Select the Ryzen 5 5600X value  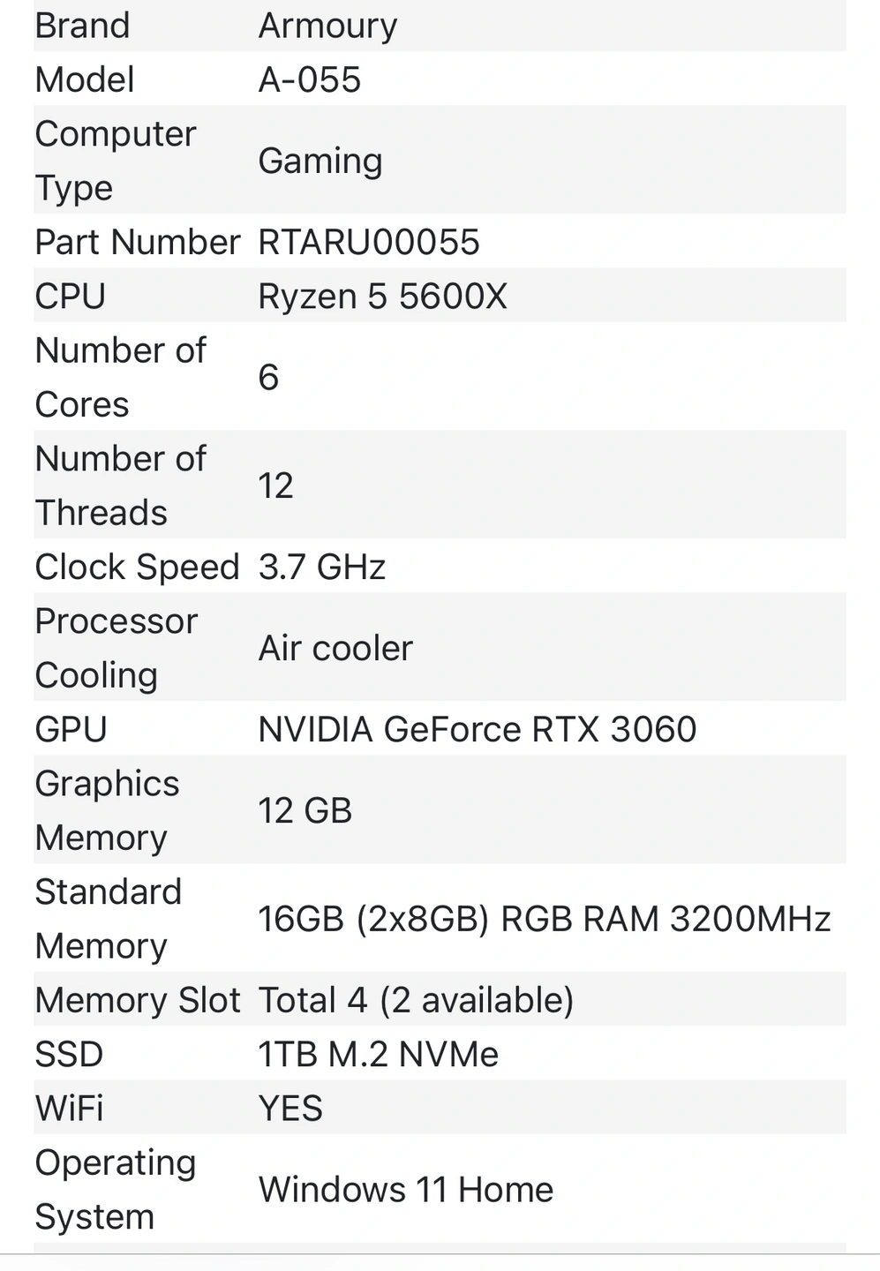pos(382,297)
